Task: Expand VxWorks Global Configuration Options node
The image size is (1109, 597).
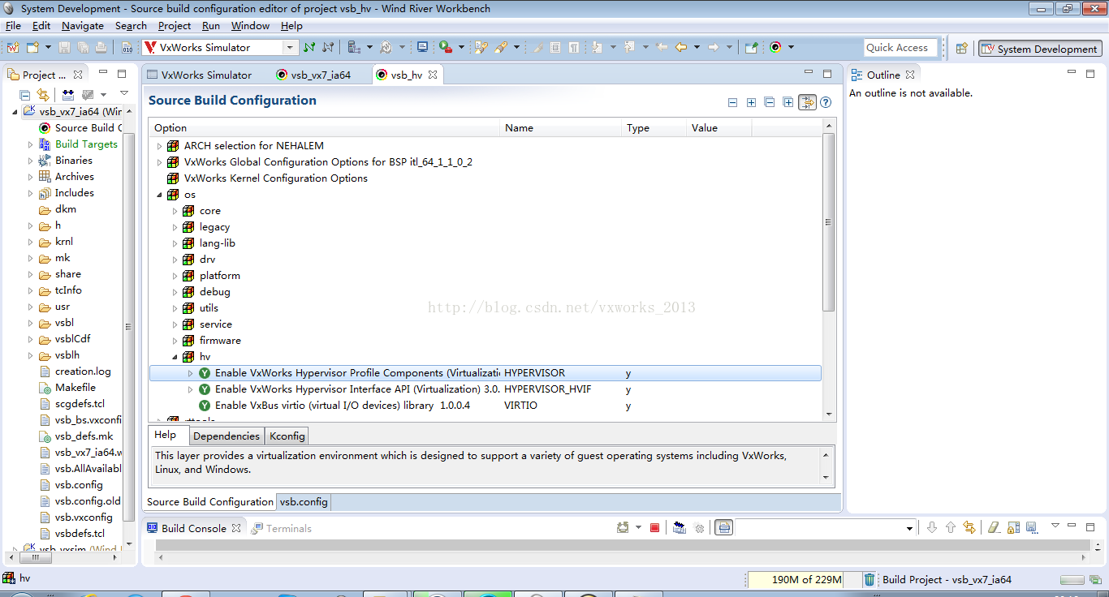Action: point(159,162)
